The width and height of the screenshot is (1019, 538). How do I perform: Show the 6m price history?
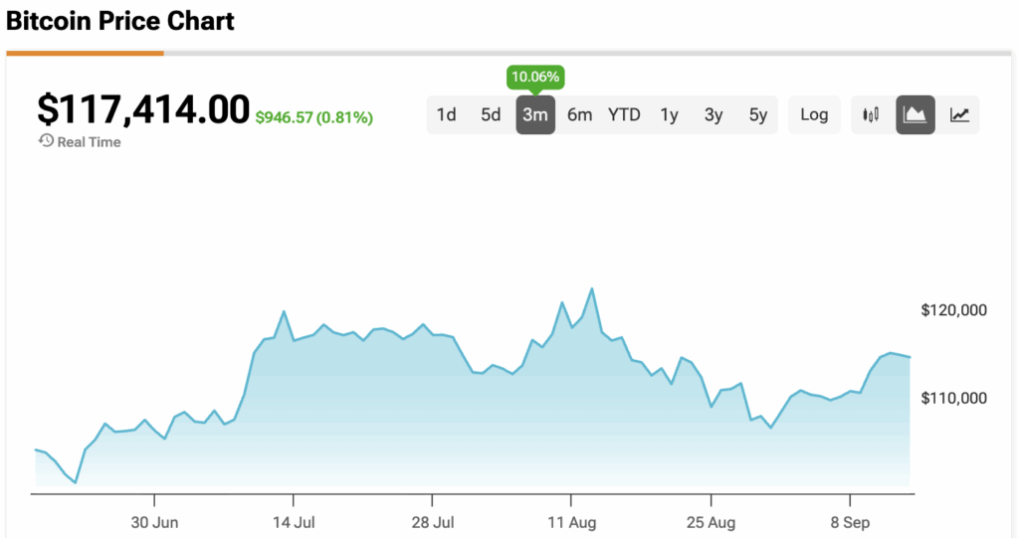[x=579, y=114]
